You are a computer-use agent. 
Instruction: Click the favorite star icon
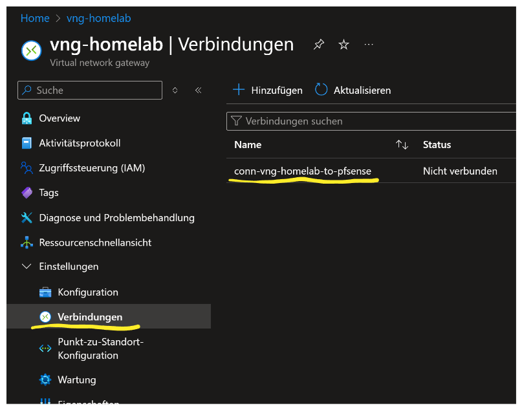[x=344, y=45]
